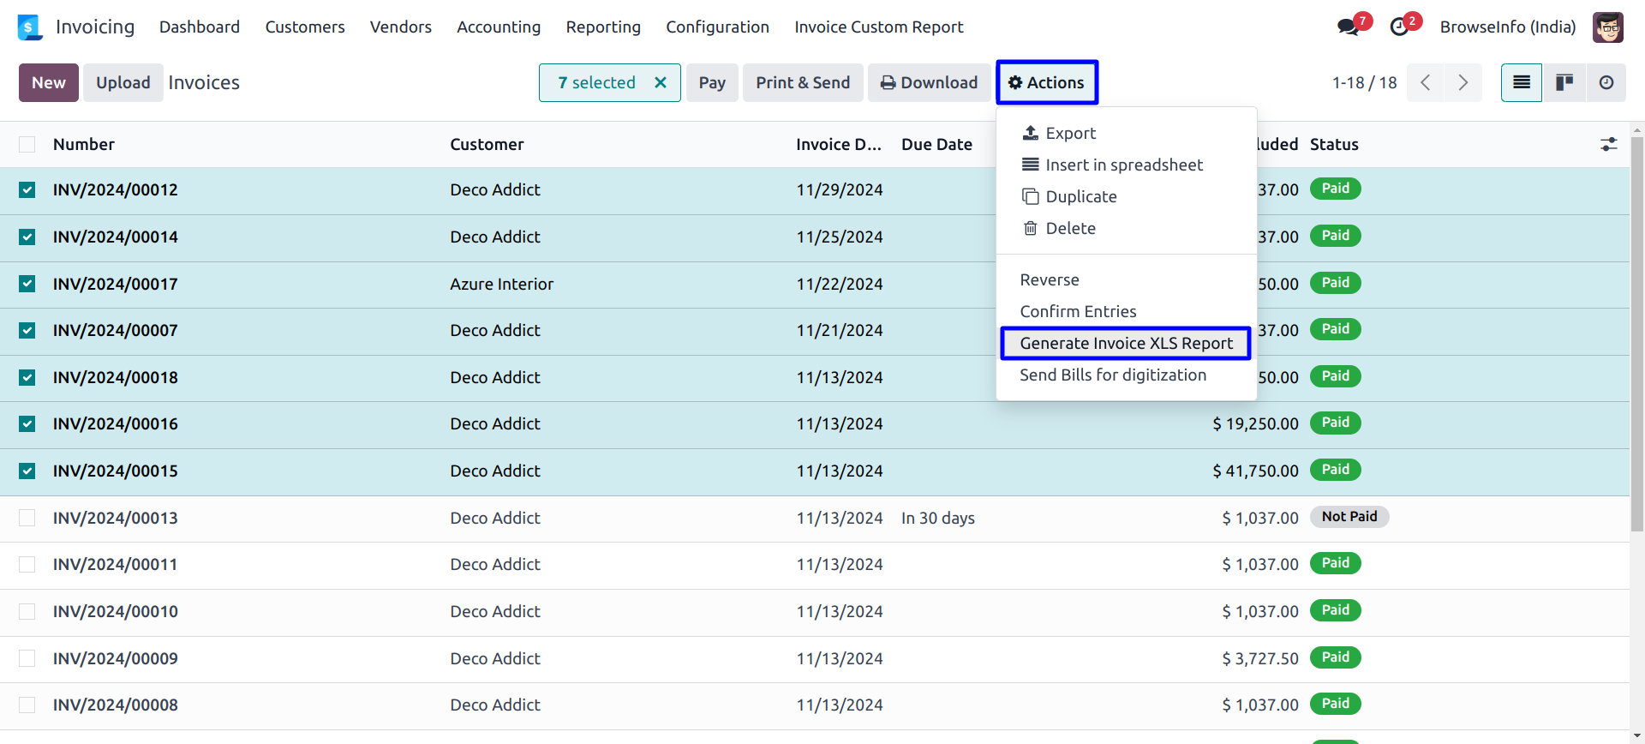
Task: Open the Actions dropdown
Action: tap(1046, 83)
